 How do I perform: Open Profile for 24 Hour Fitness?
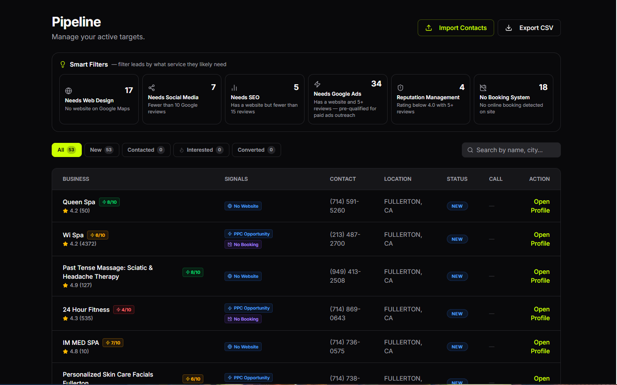pos(540,314)
